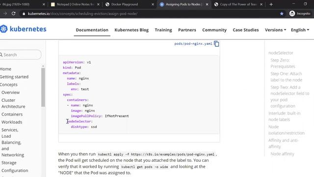
Task: Click the 'apiVersion: v1' line
Action: pyautogui.click(x=77, y=62)
